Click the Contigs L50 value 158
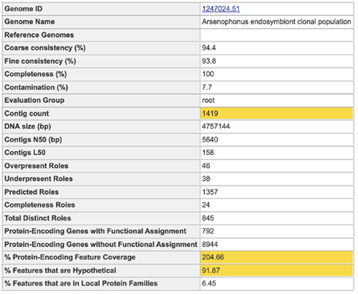This screenshot has width=358, height=295. pyautogui.click(x=208, y=153)
